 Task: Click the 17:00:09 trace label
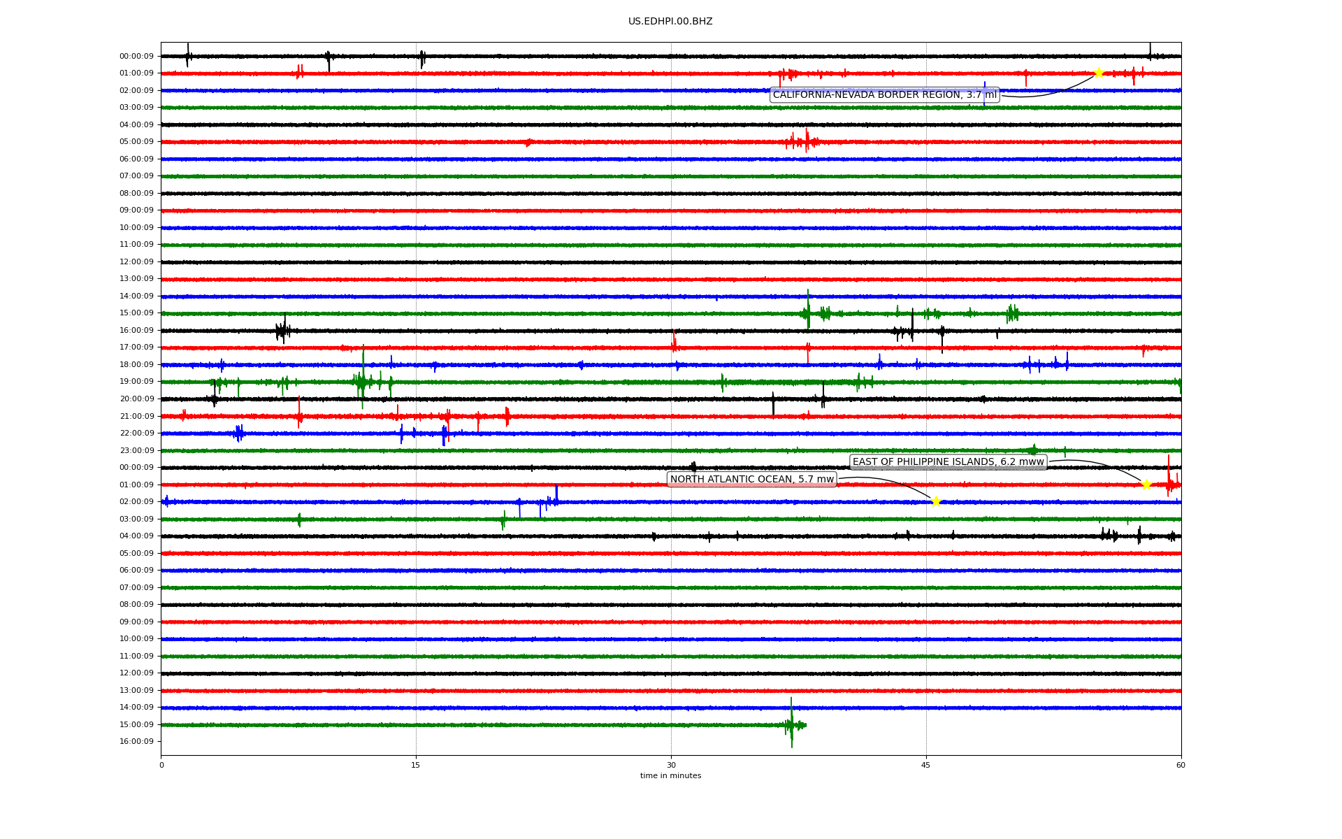click(136, 347)
